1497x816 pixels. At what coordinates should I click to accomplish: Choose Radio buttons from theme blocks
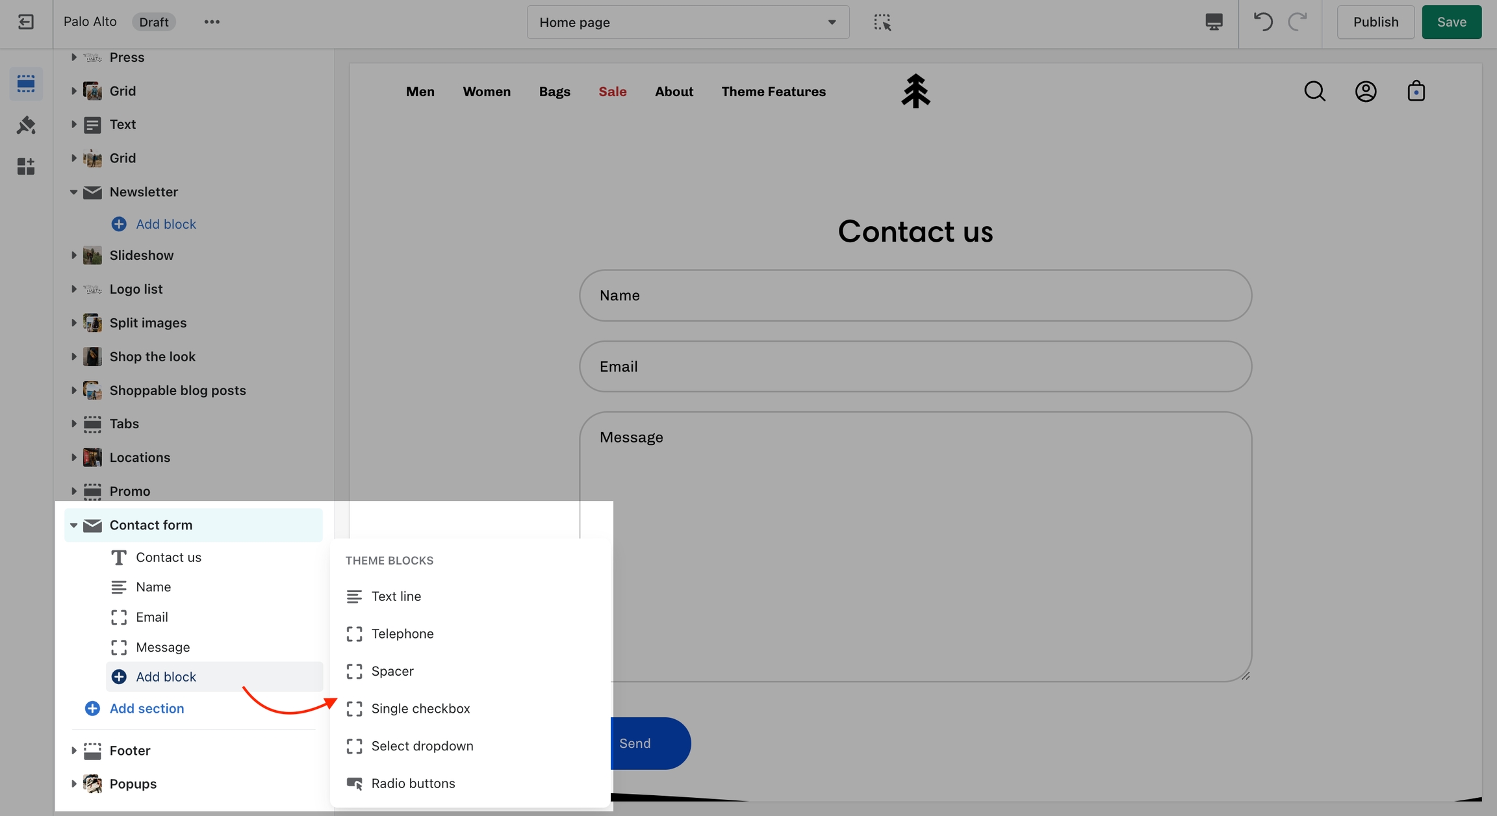point(413,784)
